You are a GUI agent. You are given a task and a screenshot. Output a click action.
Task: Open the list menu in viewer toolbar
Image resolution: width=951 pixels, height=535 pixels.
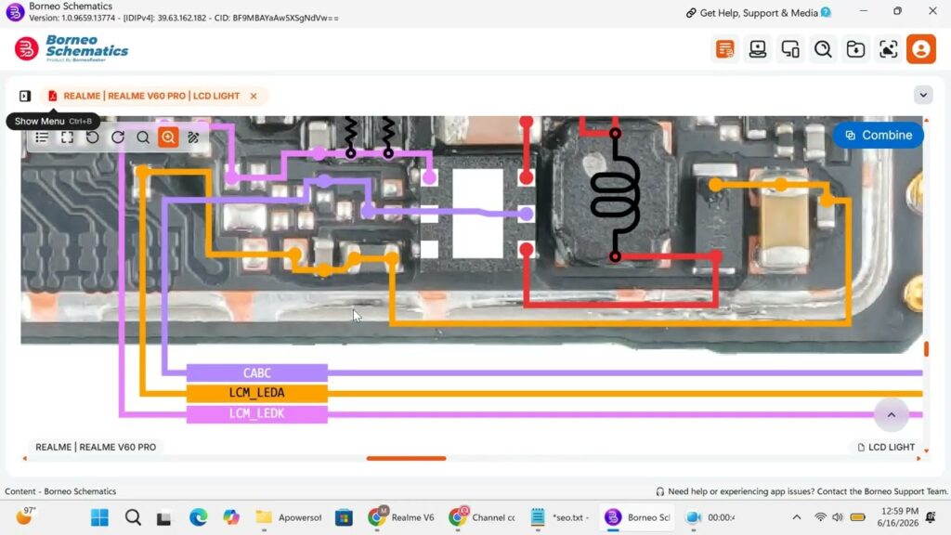pos(42,137)
